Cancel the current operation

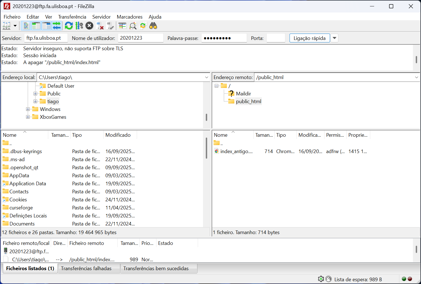89,26
